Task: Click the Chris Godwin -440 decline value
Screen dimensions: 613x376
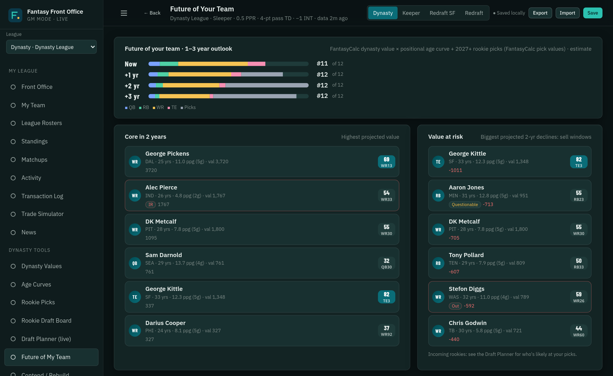Action: pos(454,340)
